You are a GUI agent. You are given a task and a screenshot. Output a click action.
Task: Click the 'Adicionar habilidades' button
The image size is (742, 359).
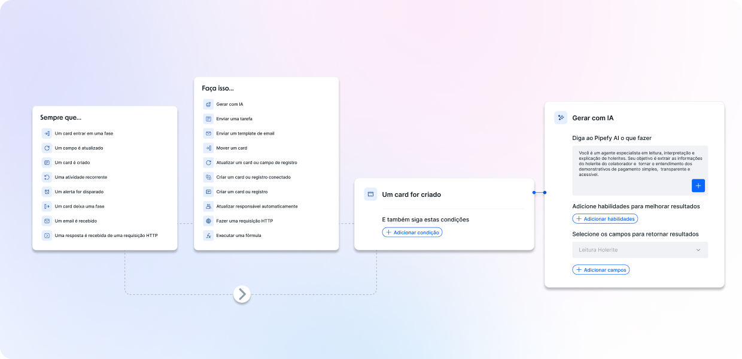coord(605,219)
